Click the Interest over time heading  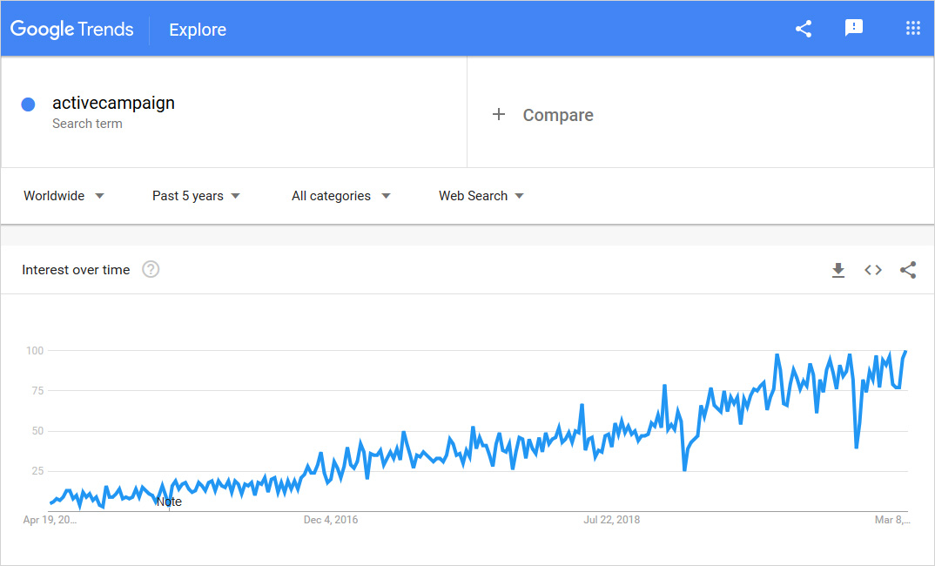(76, 270)
